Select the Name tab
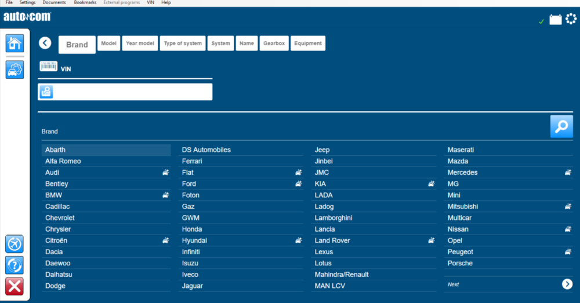This screenshot has height=303, width=580. 246,44
